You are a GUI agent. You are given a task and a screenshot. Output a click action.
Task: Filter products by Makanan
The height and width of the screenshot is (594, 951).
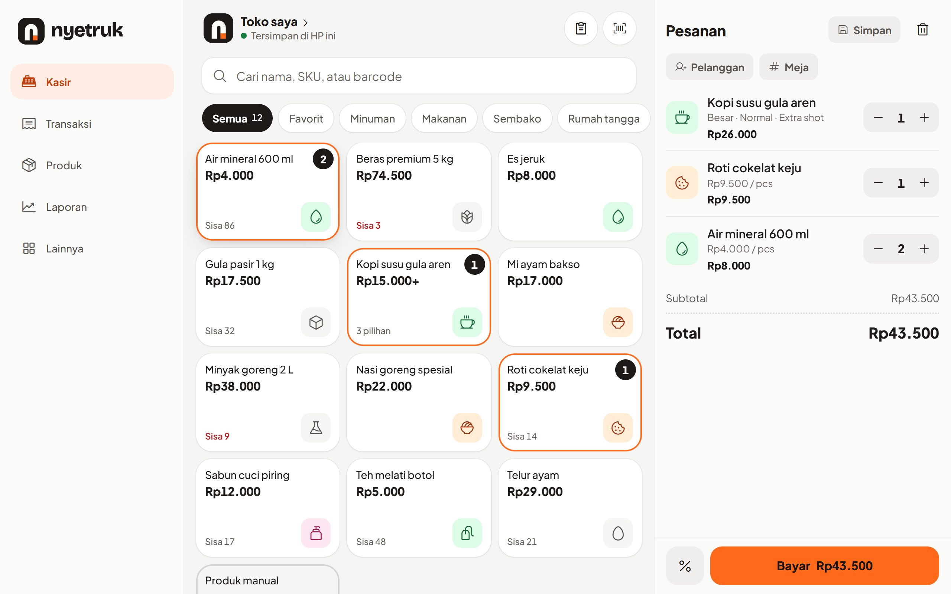click(x=444, y=118)
